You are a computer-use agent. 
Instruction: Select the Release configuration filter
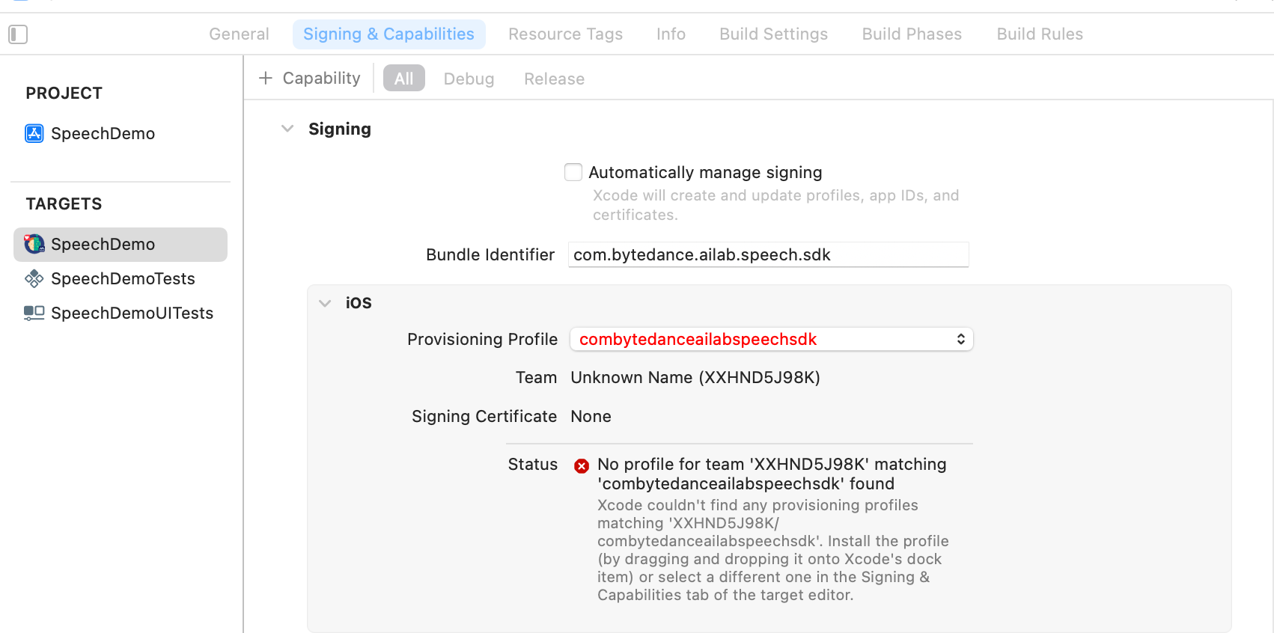(x=554, y=79)
